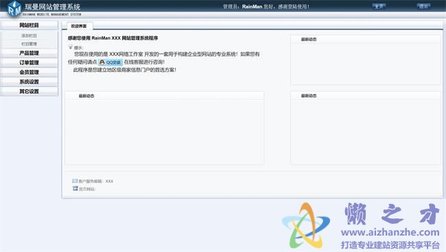
Task: Click the 退出 logout button
Action: tap(423, 6)
